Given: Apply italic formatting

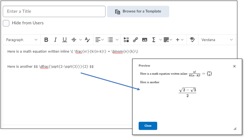Looking at the screenshot, I should coord(55,40).
